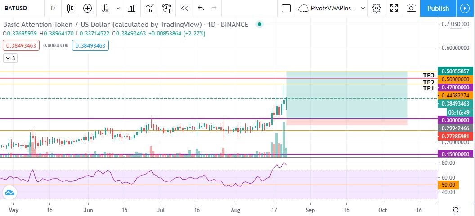
Task: Open the fx Indicators button
Action: (105, 8)
